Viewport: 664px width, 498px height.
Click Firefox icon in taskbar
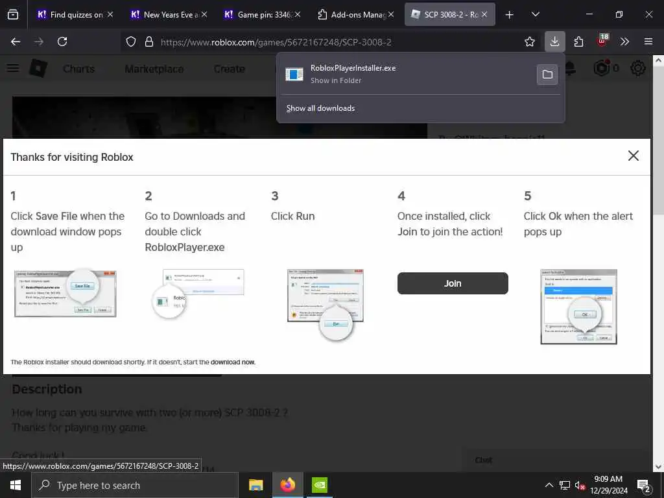click(287, 485)
